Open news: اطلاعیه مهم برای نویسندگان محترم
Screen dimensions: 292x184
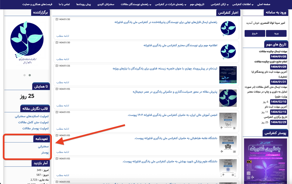(180, 45)
